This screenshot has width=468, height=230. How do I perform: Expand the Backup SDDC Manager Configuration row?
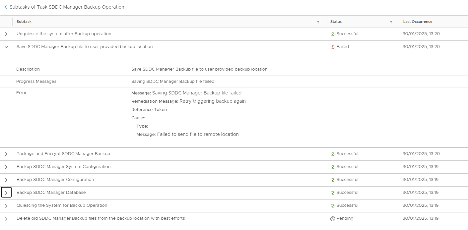(x=6, y=180)
